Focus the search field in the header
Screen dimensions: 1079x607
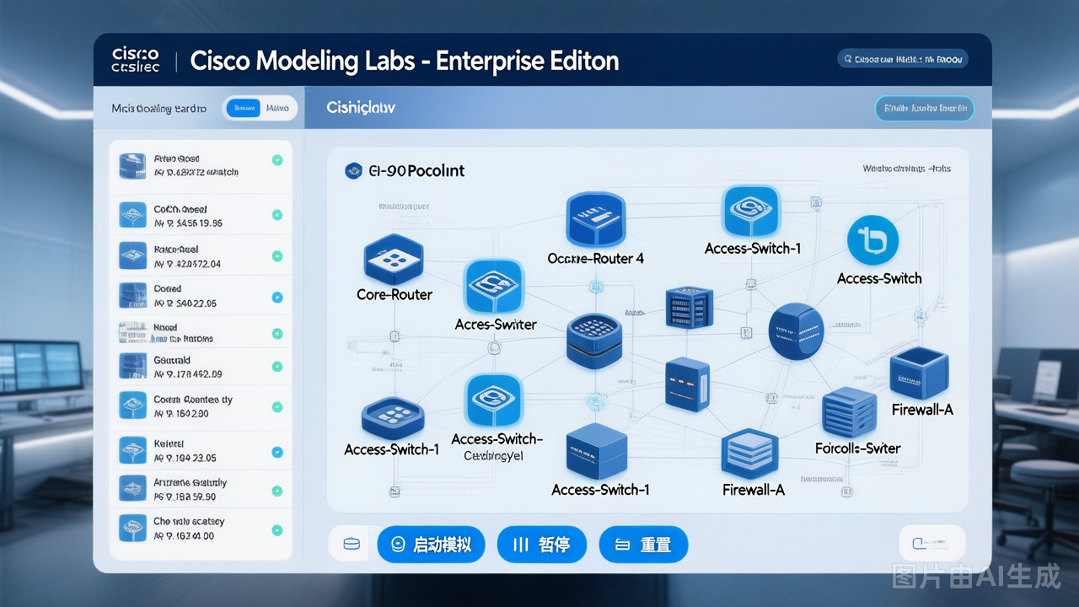click(903, 59)
